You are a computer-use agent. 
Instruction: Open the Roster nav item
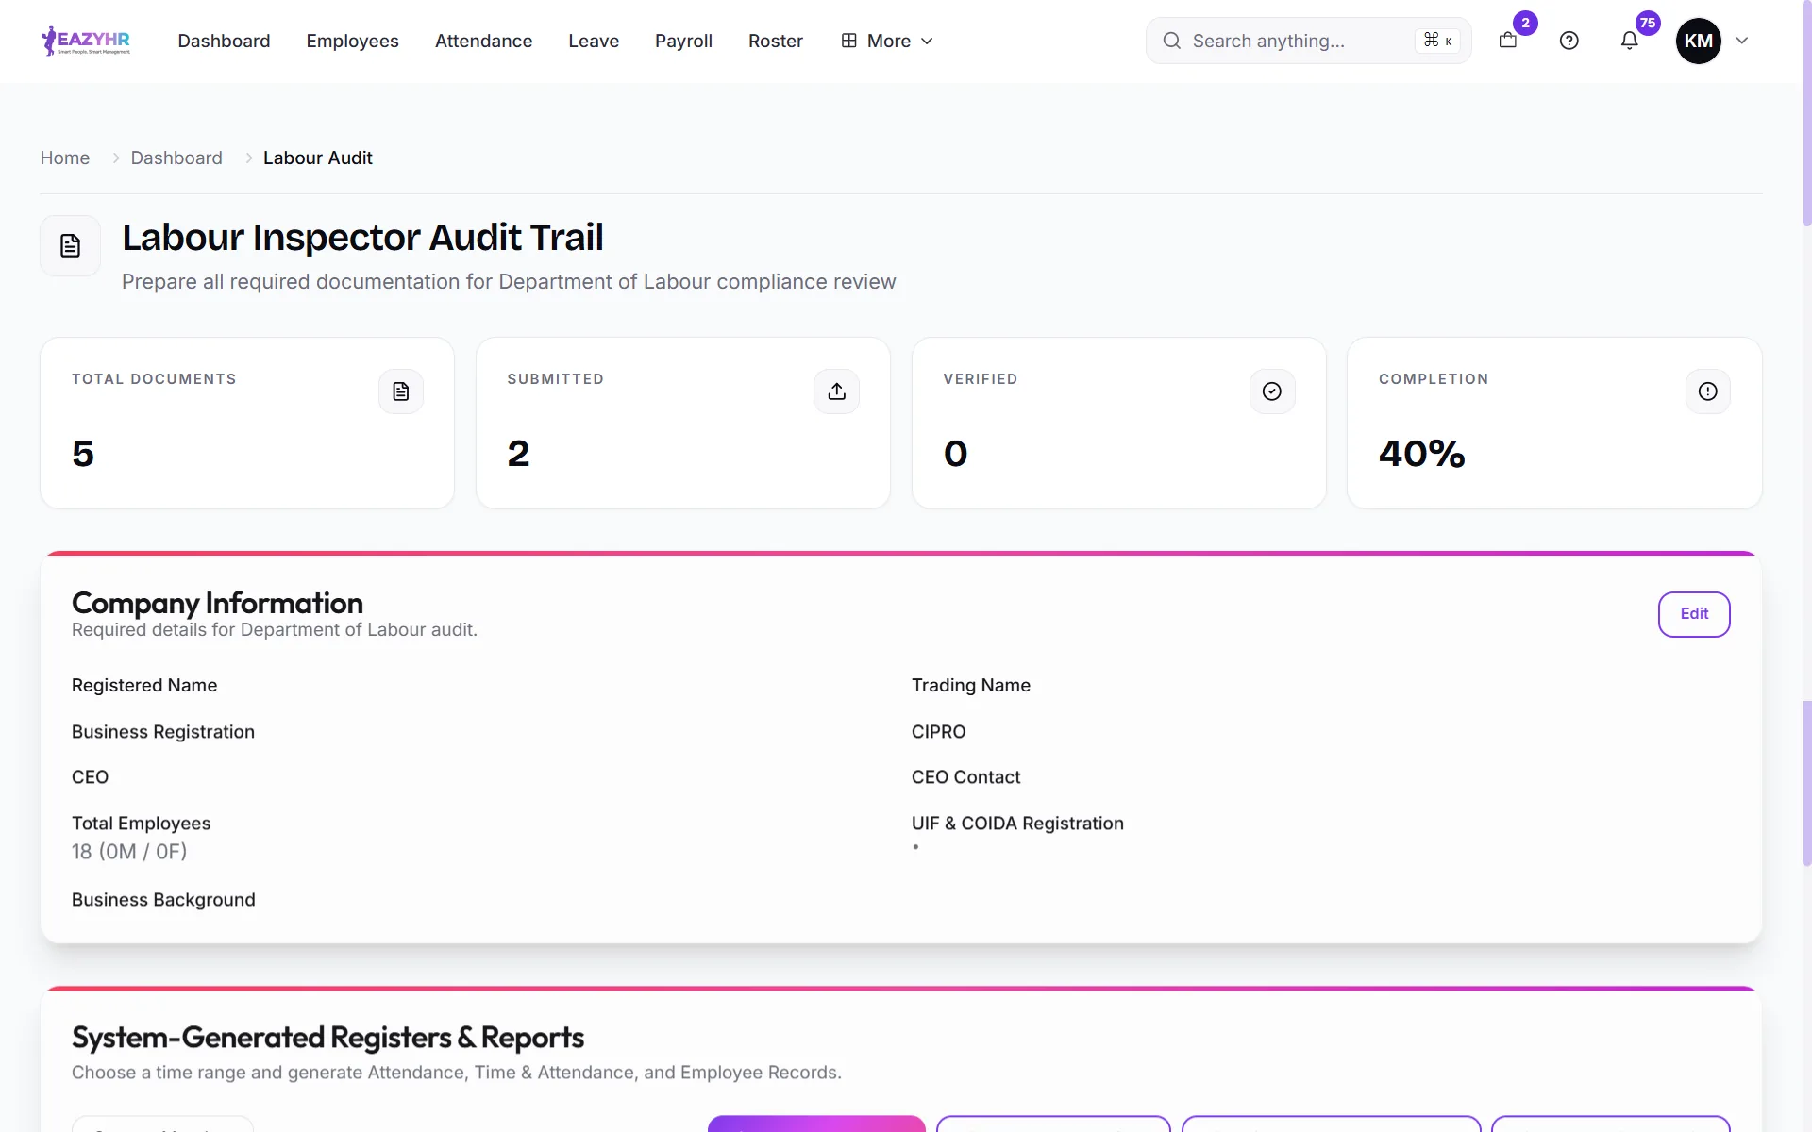pos(776,41)
